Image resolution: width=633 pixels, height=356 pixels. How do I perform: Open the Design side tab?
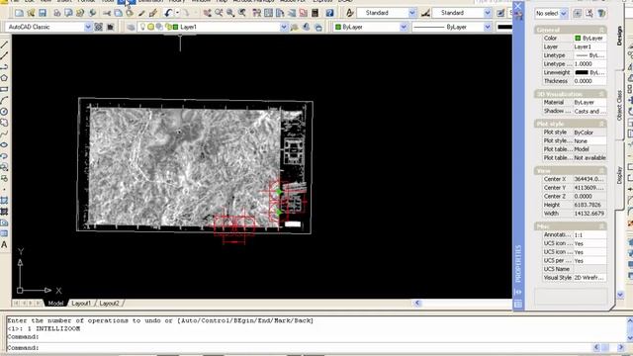pyautogui.click(x=619, y=36)
